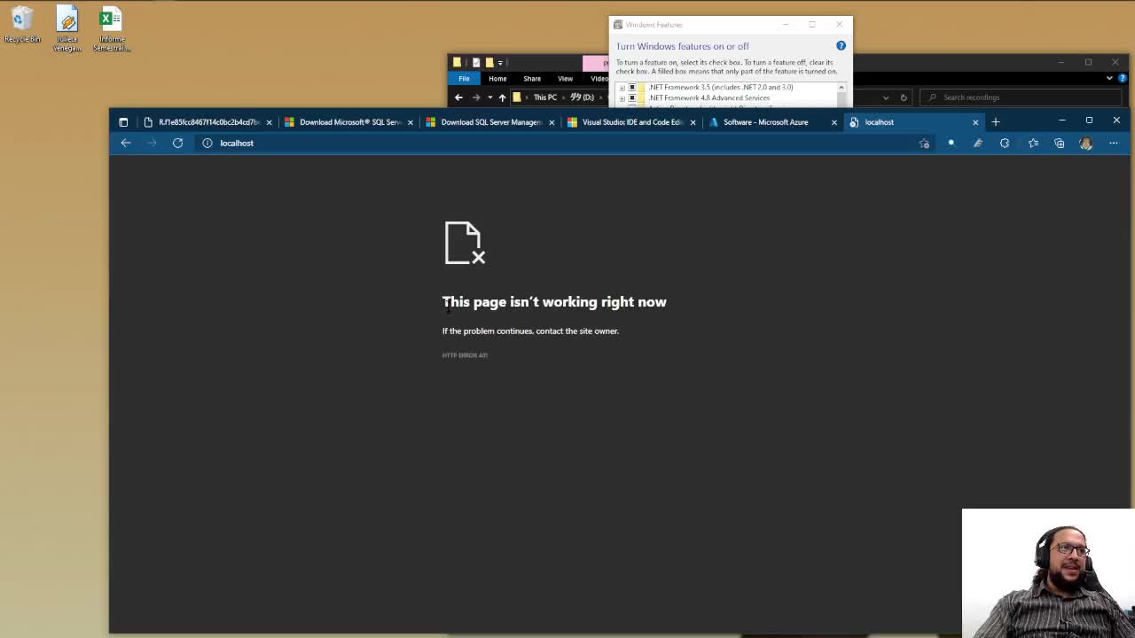Close the Download SQL Server Management tab

click(x=551, y=122)
